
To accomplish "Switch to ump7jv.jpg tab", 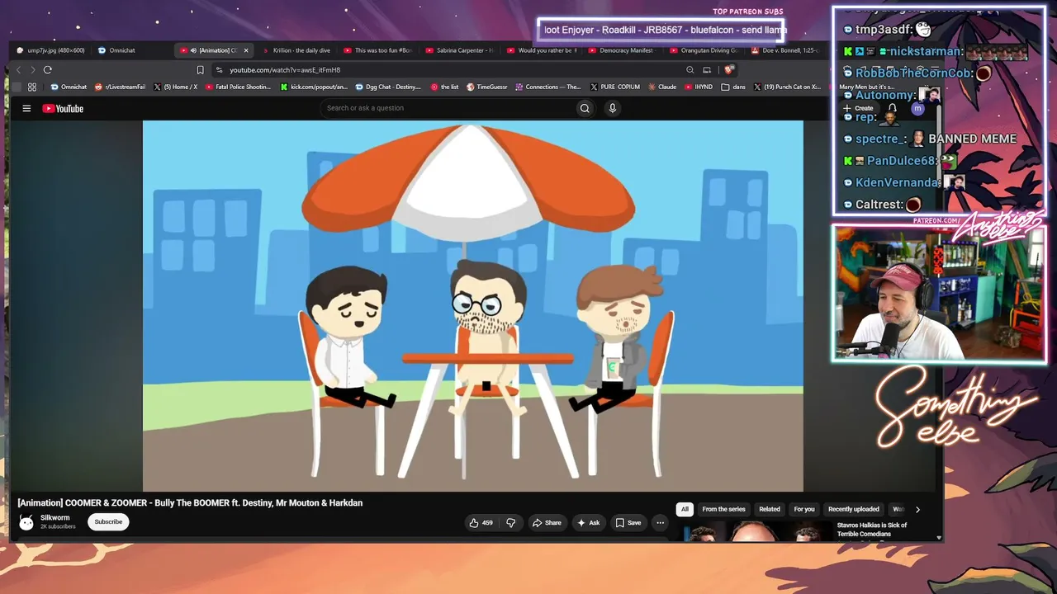I will 50,50.
